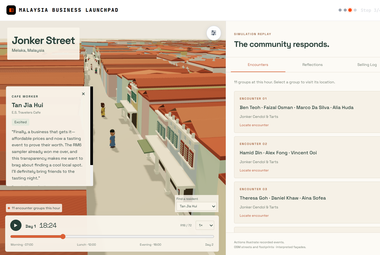This screenshot has height=255, width=380.
Task: Click the timeline slider handle
Action: point(63,236)
